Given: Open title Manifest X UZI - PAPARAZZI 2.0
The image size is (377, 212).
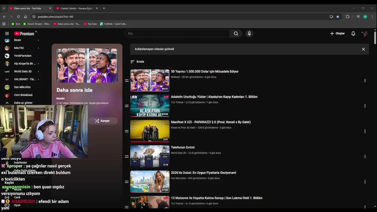Looking at the screenshot, I should pyautogui.click(x=211, y=122).
